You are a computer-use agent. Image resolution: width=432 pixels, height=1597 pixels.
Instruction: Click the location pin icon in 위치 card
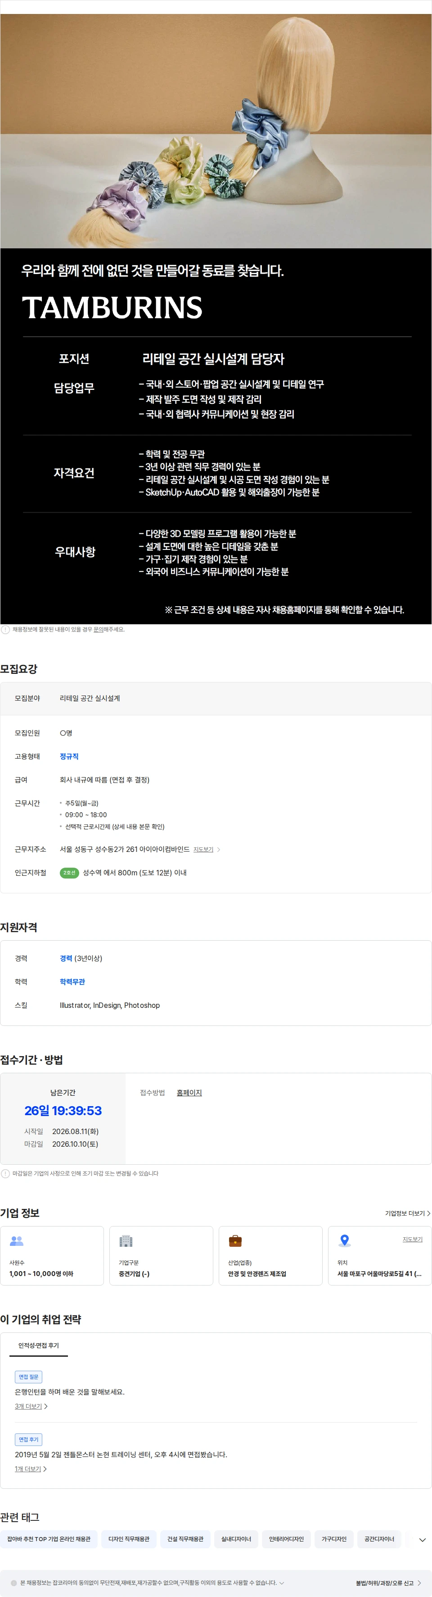(x=345, y=1241)
